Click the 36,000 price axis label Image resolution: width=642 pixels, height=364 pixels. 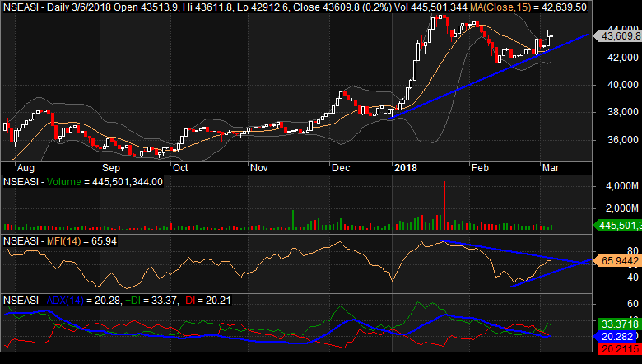pos(623,140)
